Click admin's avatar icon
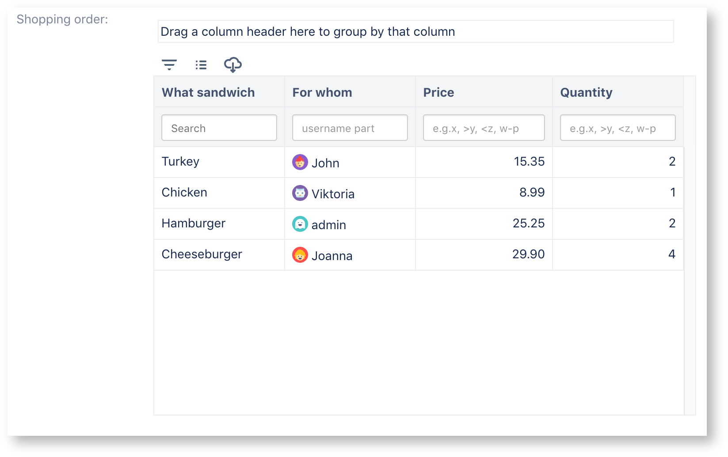 [x=300, y=224]
